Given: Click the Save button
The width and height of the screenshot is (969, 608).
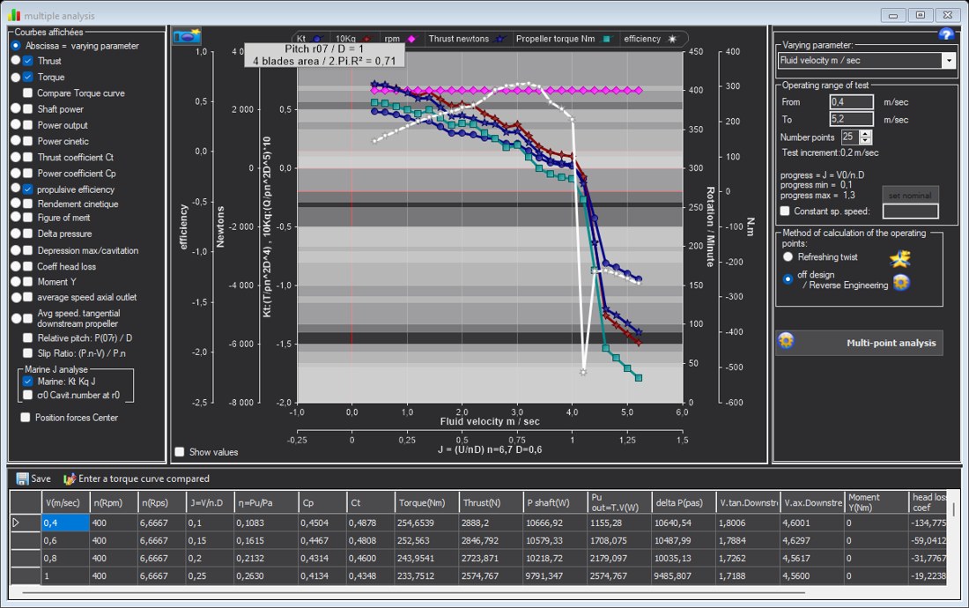Looking at the screenshot, I should pos(33,478).
